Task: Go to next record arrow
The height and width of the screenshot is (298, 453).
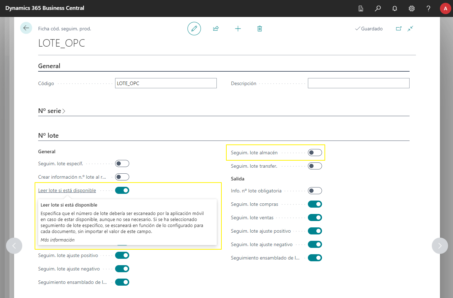Action: (x=440, y=246)
